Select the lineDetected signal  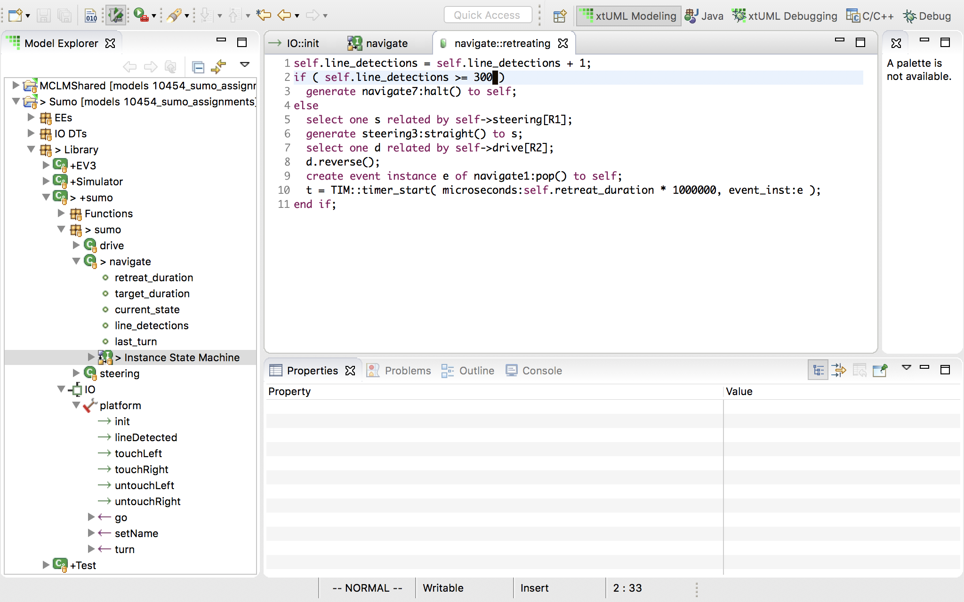145,437
